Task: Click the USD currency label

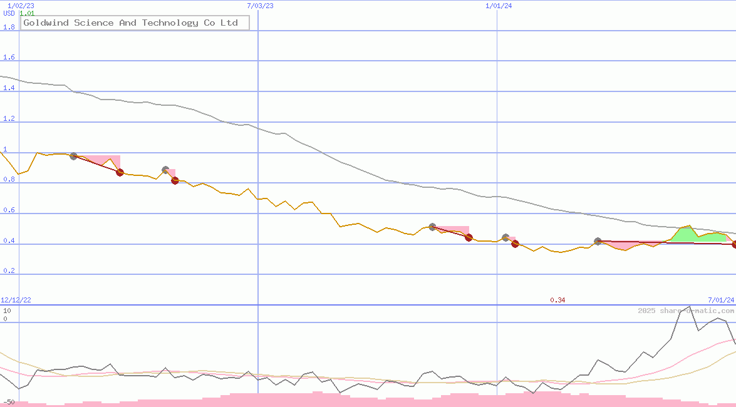Action: (x=8, y=13)
